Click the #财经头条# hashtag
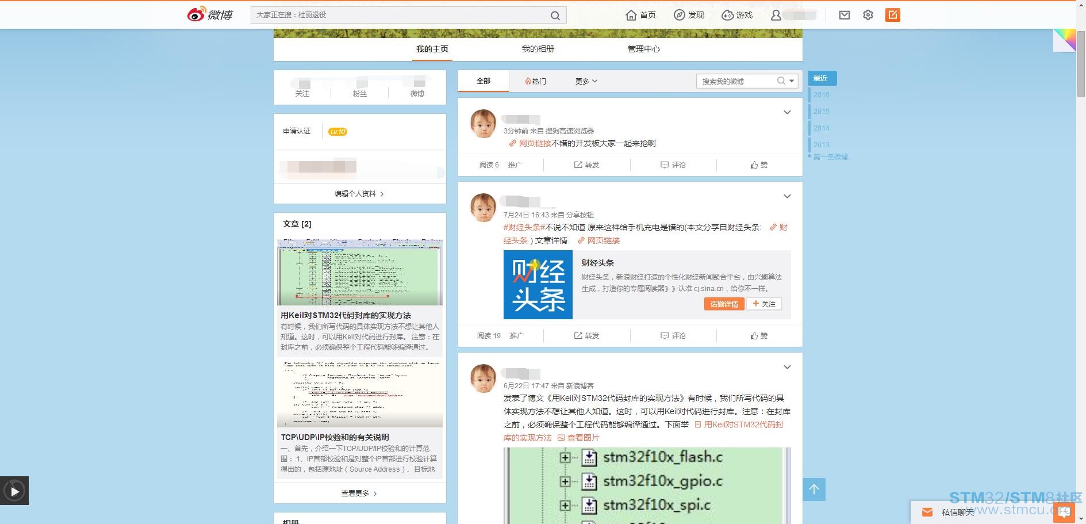This screenshot has height=524, width=1086. click(524, 228)
